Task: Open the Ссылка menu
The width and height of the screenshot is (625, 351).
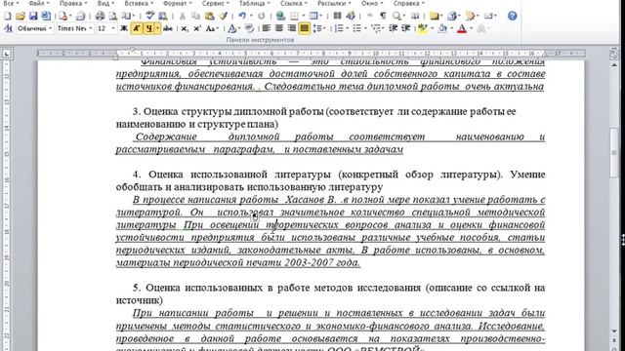Action: tap(293, 3)
